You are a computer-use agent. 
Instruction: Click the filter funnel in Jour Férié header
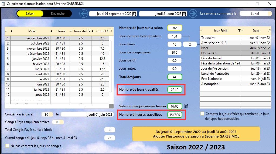pyautogui.click(x=239, y=31)
